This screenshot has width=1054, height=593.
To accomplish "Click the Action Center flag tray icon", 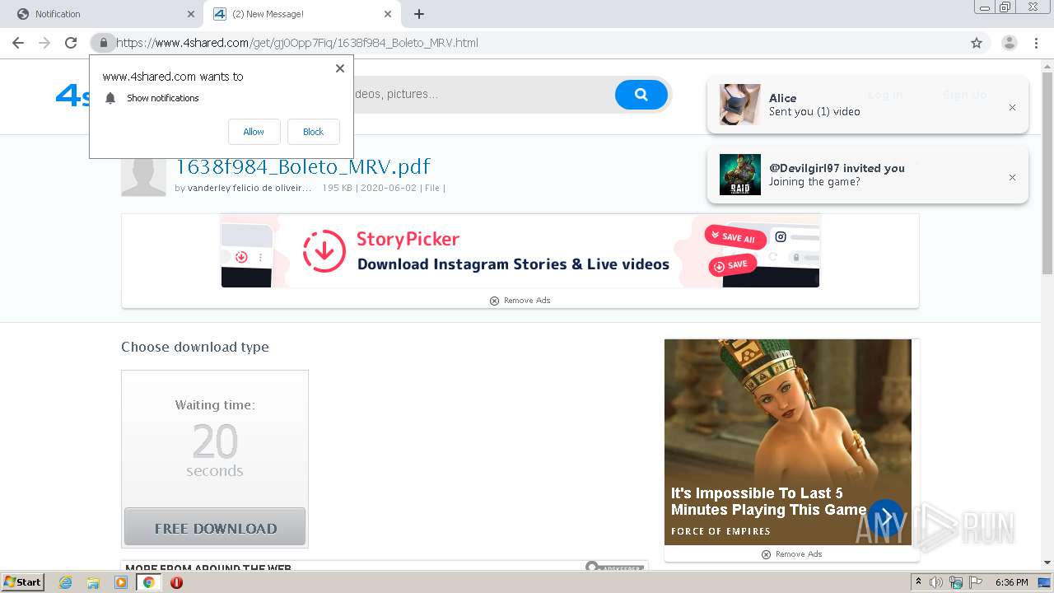I will pos(975,582).
